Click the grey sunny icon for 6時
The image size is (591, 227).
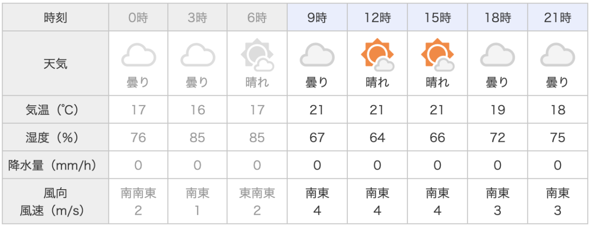click(x=257, y=55)
